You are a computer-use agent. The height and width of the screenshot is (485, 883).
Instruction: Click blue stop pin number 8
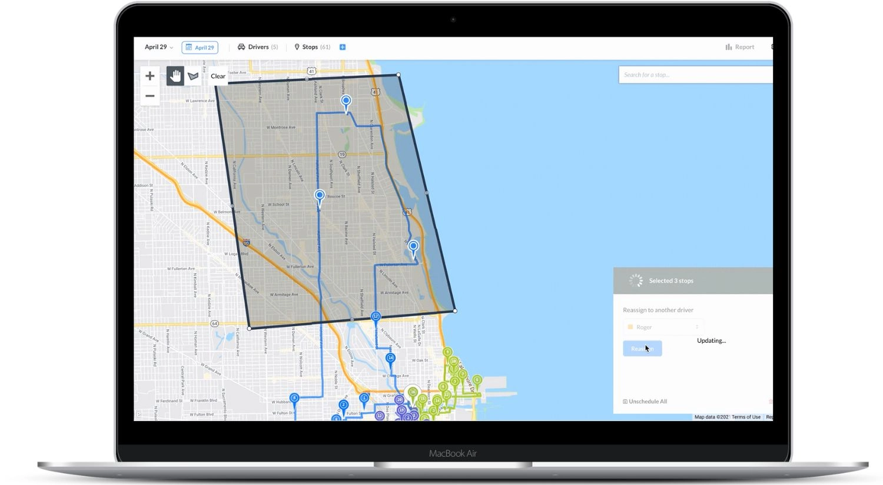[294, 398]
